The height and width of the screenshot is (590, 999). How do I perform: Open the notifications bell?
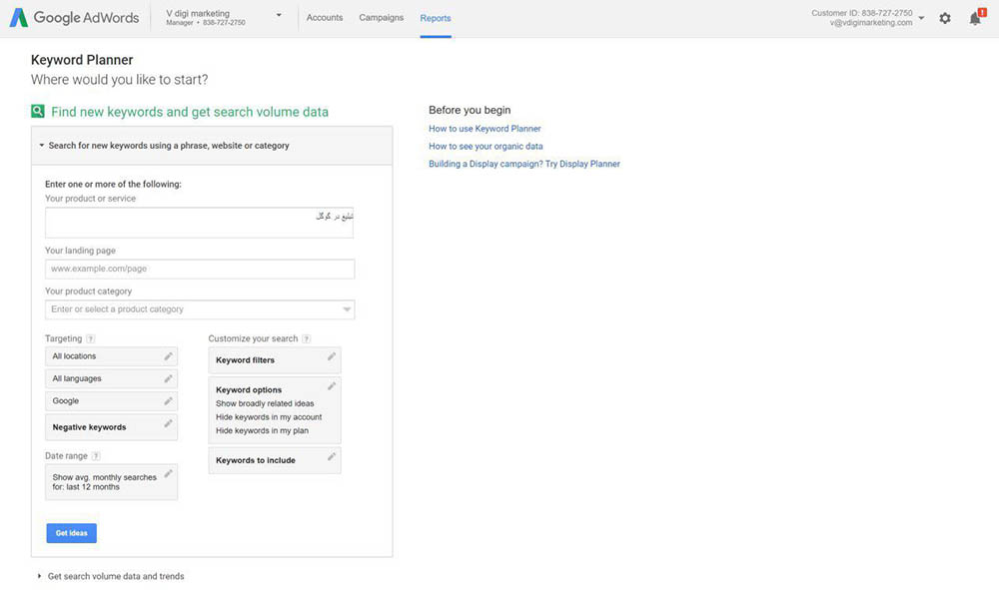click(x=974, y=18)
